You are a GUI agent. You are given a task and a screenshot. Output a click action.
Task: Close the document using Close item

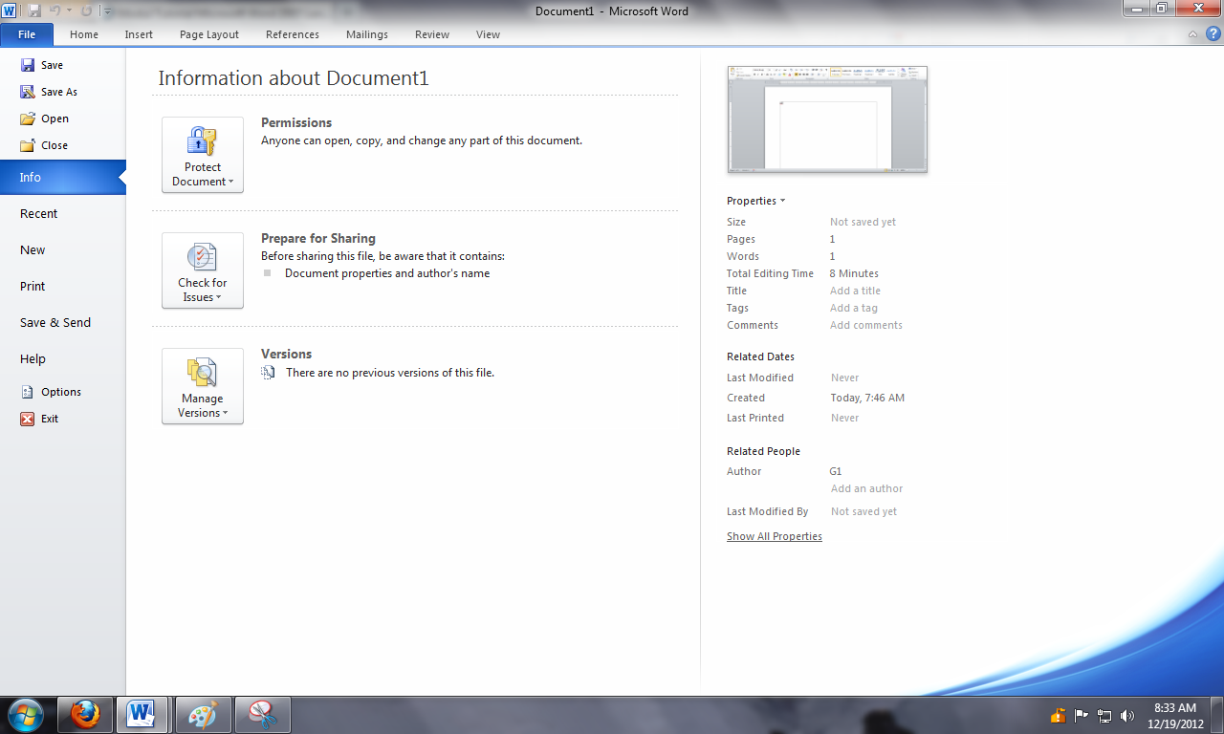pyautogui.click(x=44, y=145)
